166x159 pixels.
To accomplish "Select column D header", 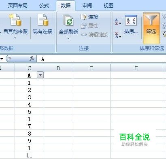I will pyautogui.click(x=58, y=68).
